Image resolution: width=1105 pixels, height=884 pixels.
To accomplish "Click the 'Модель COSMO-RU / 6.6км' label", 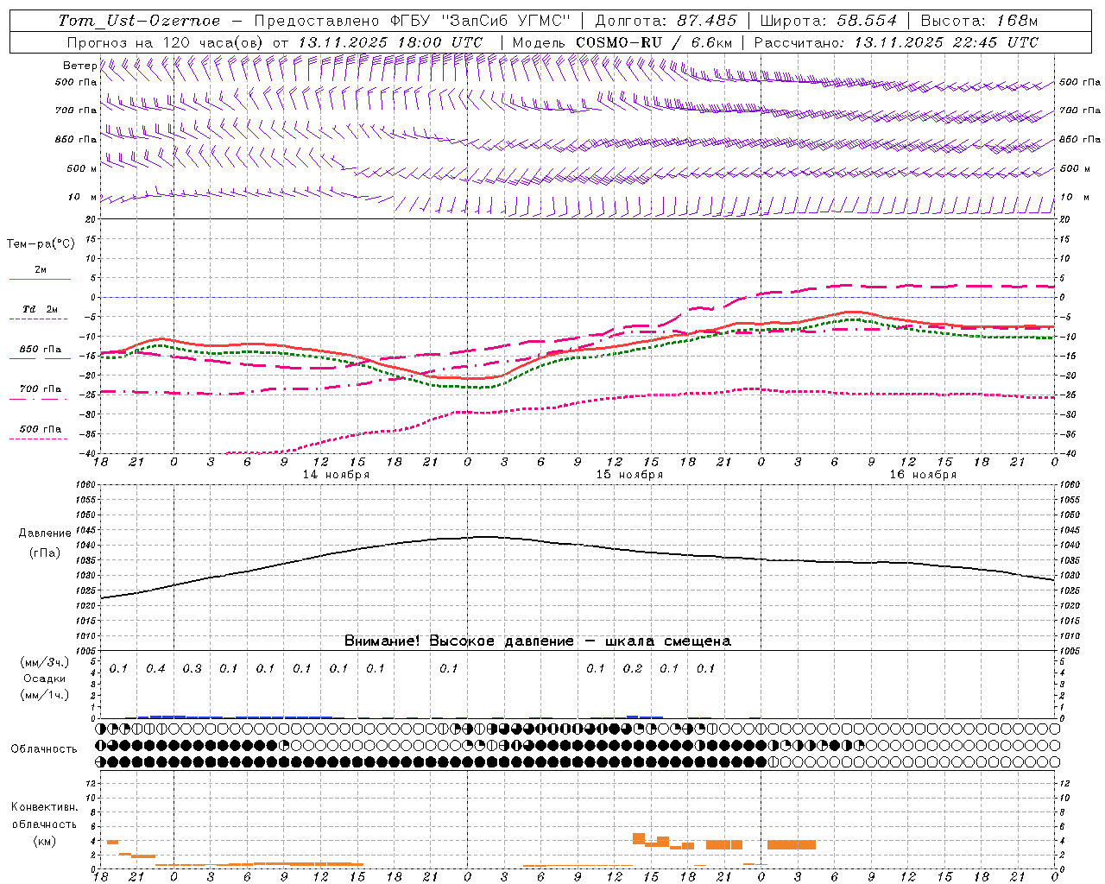I will [x=622, y=42].
